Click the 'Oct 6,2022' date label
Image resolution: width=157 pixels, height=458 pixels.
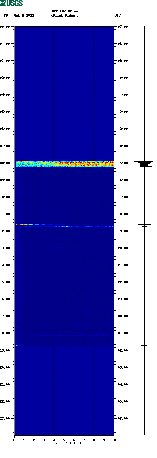click(24, 16)
